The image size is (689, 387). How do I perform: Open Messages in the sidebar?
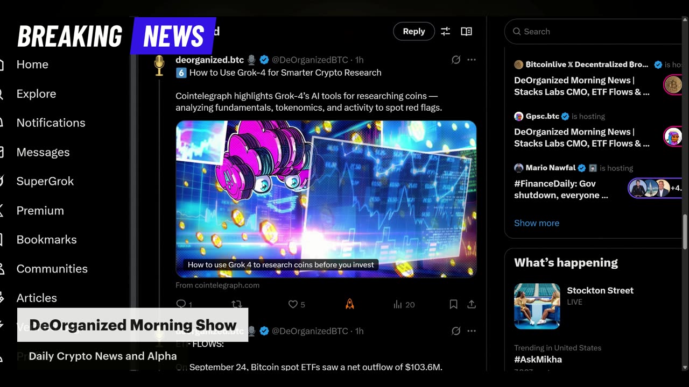click(43, 152)
